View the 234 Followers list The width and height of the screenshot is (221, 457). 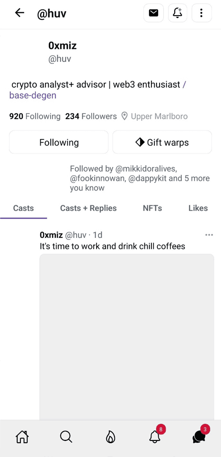[x=91, y=116]
